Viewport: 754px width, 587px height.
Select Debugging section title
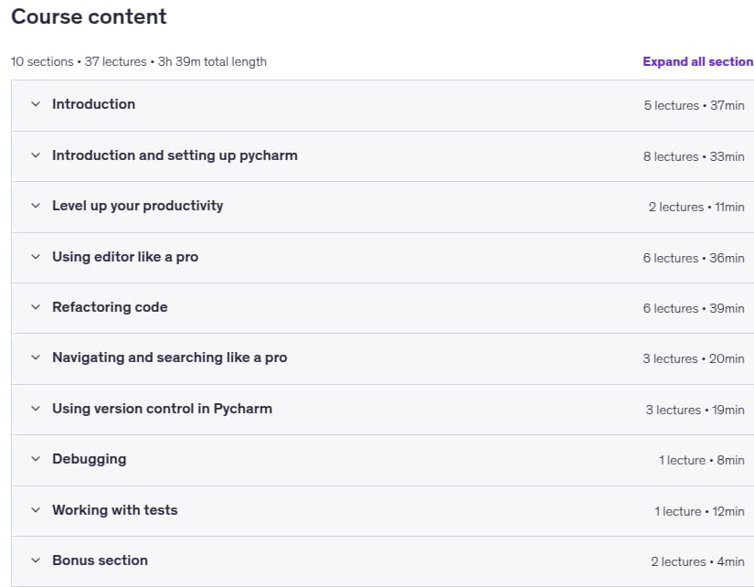(89, 460)
